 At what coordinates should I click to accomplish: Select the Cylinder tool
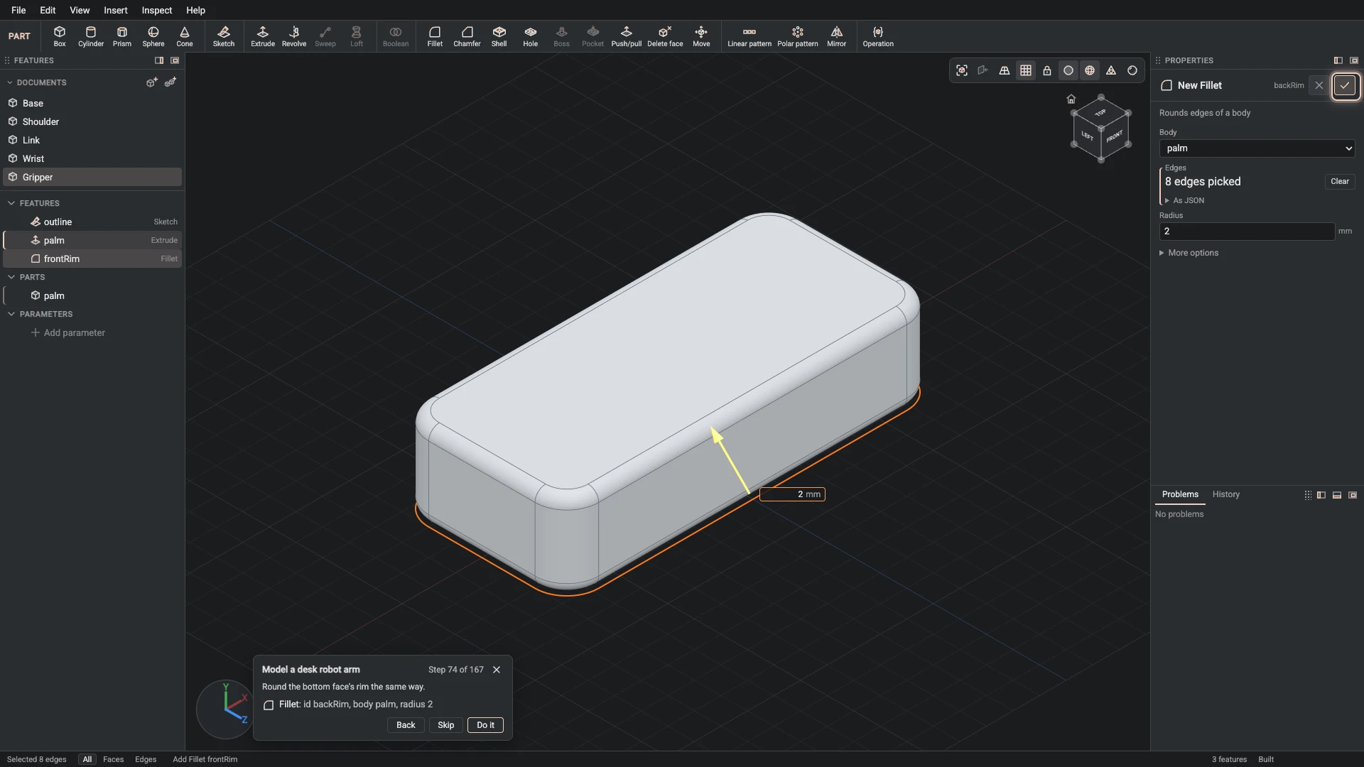click(91, 36)
